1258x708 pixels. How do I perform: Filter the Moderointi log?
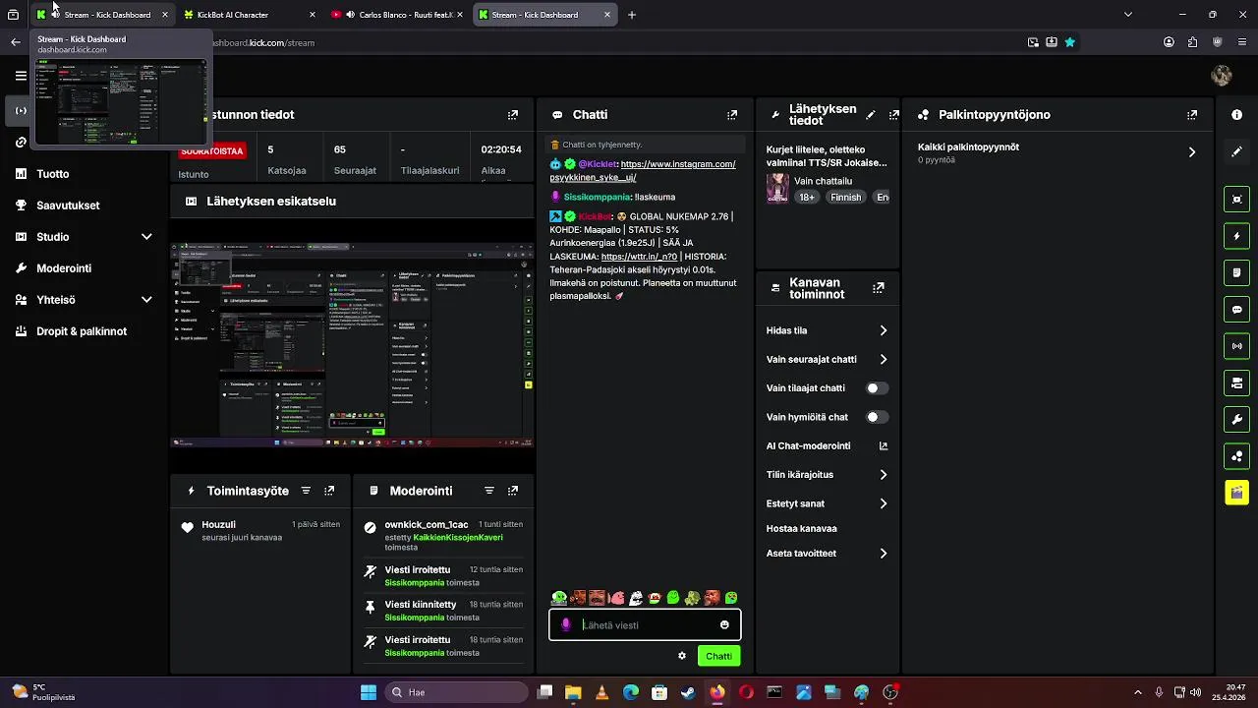click(x=489, y=491)
